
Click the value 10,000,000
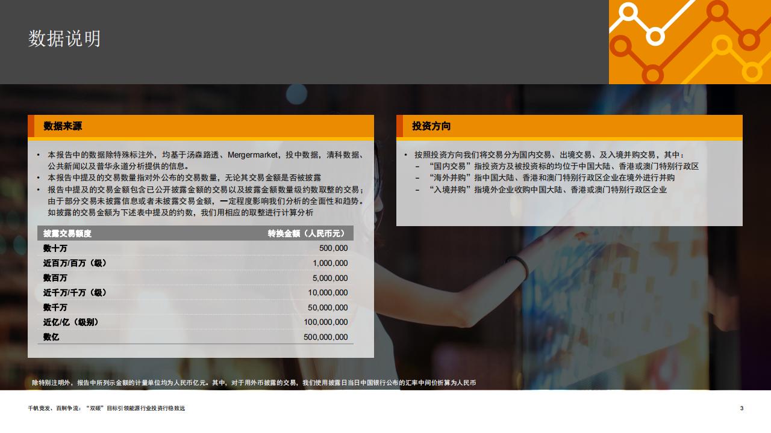pos(328,292)
